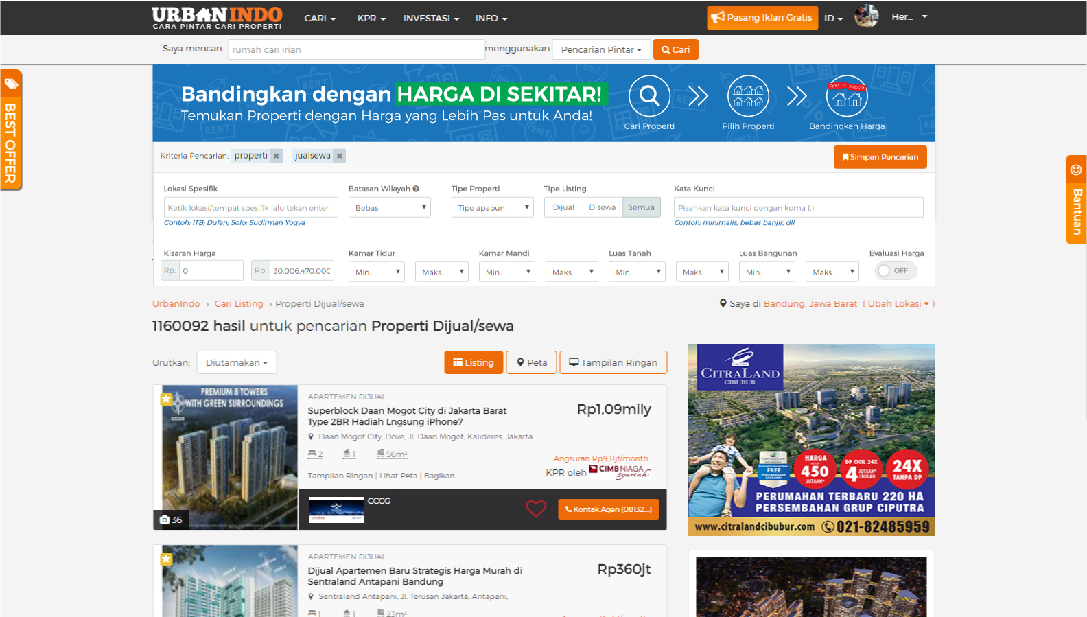Focus the minimum Kisaran Harga field
Image resolution: width=1087 pixels, height=617 pixels.
click(x=211, y=270)
